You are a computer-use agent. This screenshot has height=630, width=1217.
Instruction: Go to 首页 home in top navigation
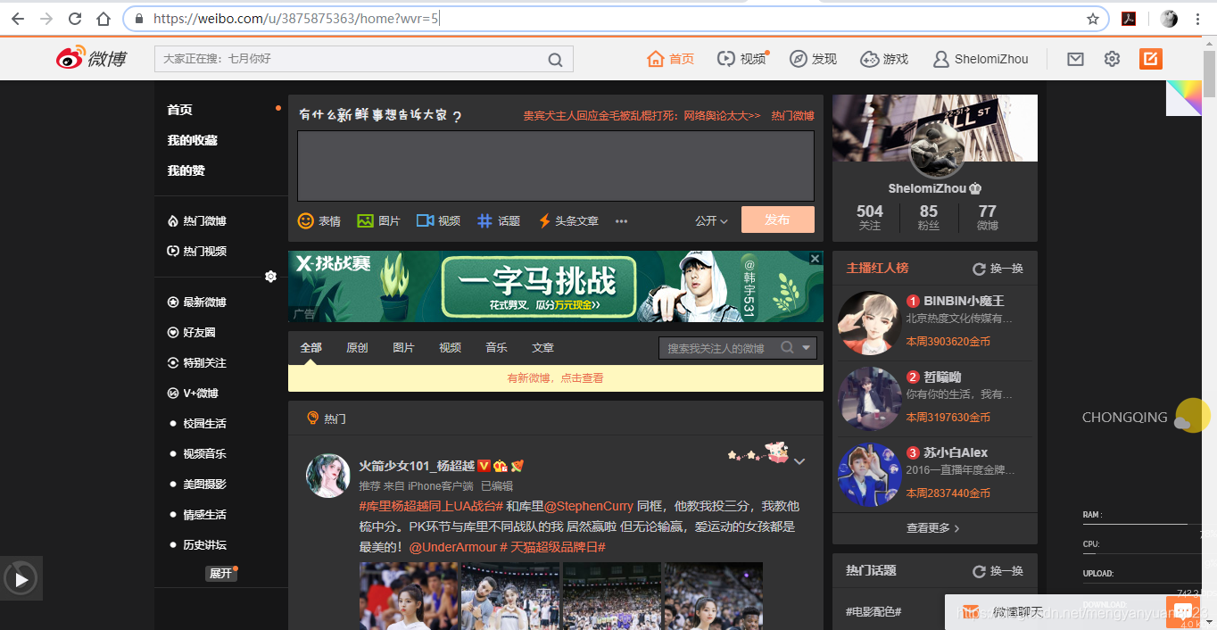(671, 59)
